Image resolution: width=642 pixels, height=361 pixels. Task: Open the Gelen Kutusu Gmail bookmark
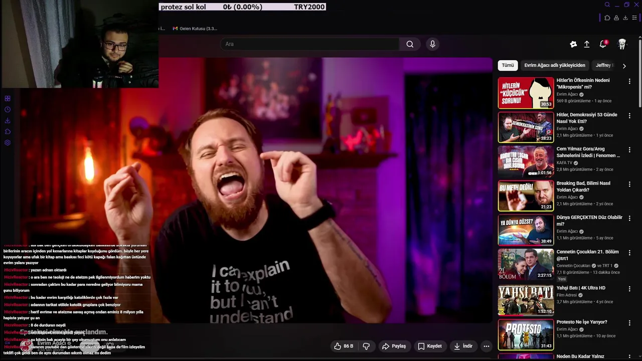point(195,29)
